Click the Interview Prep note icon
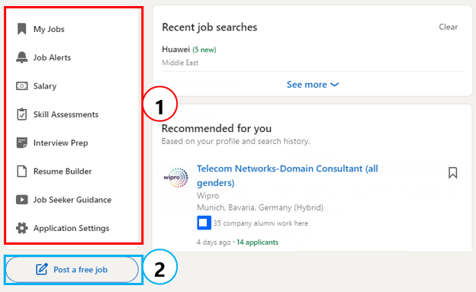The image size is (476, 292). click(x=21, y=143)
